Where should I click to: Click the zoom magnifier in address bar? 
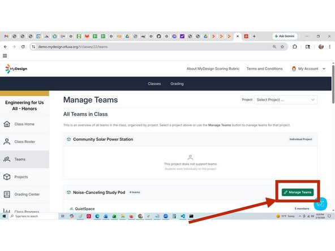pyautogui.click(x=274, y=47)
